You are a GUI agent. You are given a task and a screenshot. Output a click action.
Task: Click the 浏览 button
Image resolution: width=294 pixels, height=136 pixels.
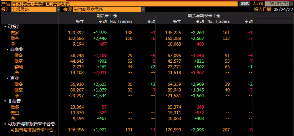coord(245,4)
